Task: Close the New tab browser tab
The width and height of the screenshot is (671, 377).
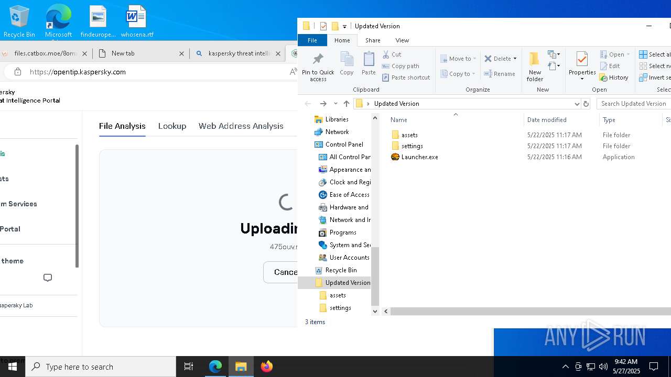Action: [182, 53]
